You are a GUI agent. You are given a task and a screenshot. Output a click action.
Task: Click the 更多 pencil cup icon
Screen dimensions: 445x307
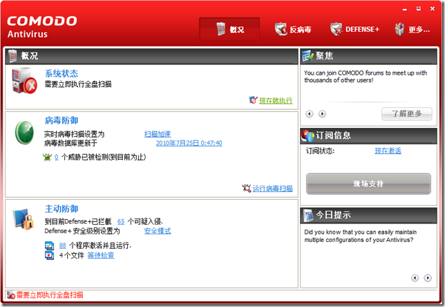coord(399,29)
